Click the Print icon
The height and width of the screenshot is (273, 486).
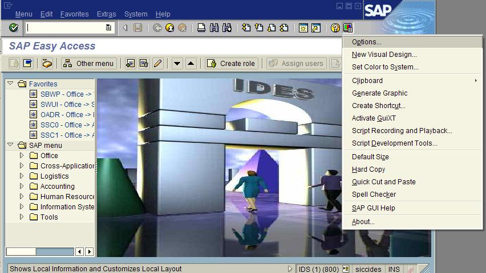click(x=201, y=28)
